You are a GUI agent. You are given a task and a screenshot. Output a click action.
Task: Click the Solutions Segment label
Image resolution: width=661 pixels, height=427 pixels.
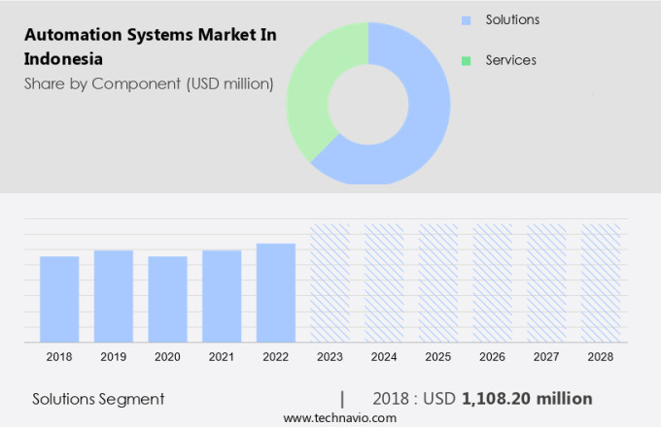98,399
